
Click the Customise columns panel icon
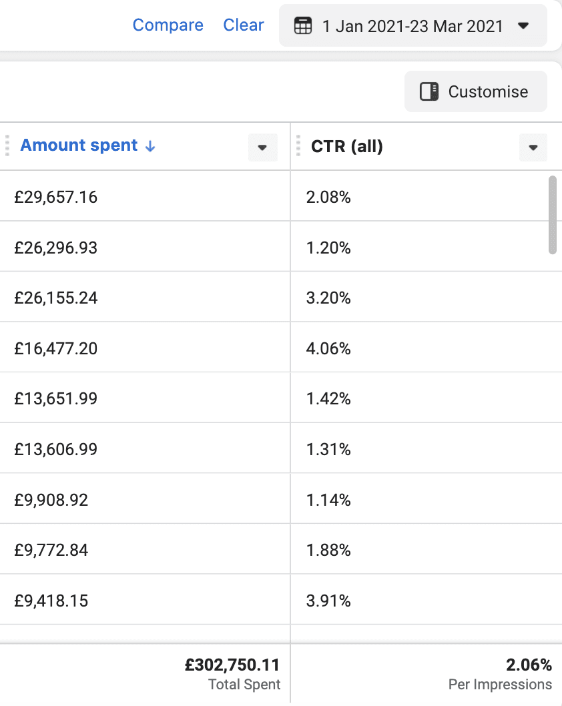point(429,91)
